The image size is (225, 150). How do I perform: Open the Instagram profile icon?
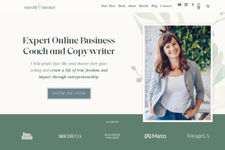click(x=199, y=5)
